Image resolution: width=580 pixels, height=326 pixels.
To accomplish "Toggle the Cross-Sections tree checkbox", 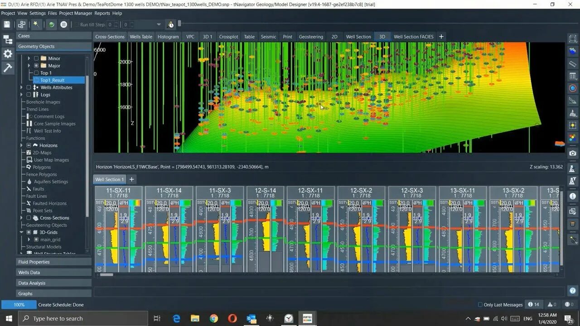I will 29,218.
